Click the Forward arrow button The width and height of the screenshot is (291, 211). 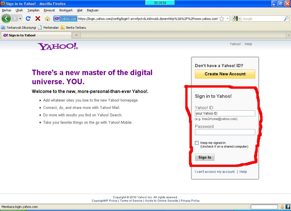tap(14, 18)
